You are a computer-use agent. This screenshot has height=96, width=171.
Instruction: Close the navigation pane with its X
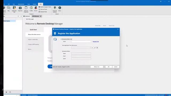[x=21, y=16]
